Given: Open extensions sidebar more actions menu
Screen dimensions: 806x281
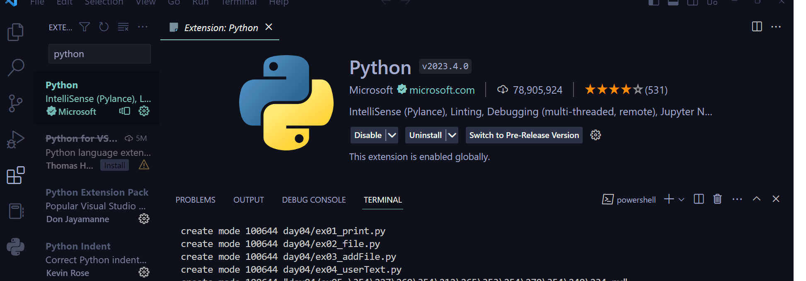Looking at the screenshot, I should (x=143, y=27).
